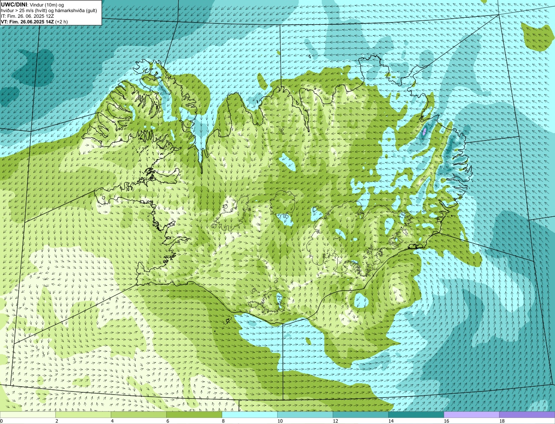Click the legend number 0
555x424 pixels.
click(x=2, y=421)
